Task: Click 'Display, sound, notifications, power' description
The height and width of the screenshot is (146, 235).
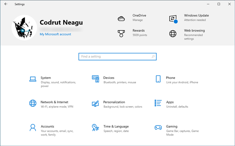Action: click(x=58, y=84)
